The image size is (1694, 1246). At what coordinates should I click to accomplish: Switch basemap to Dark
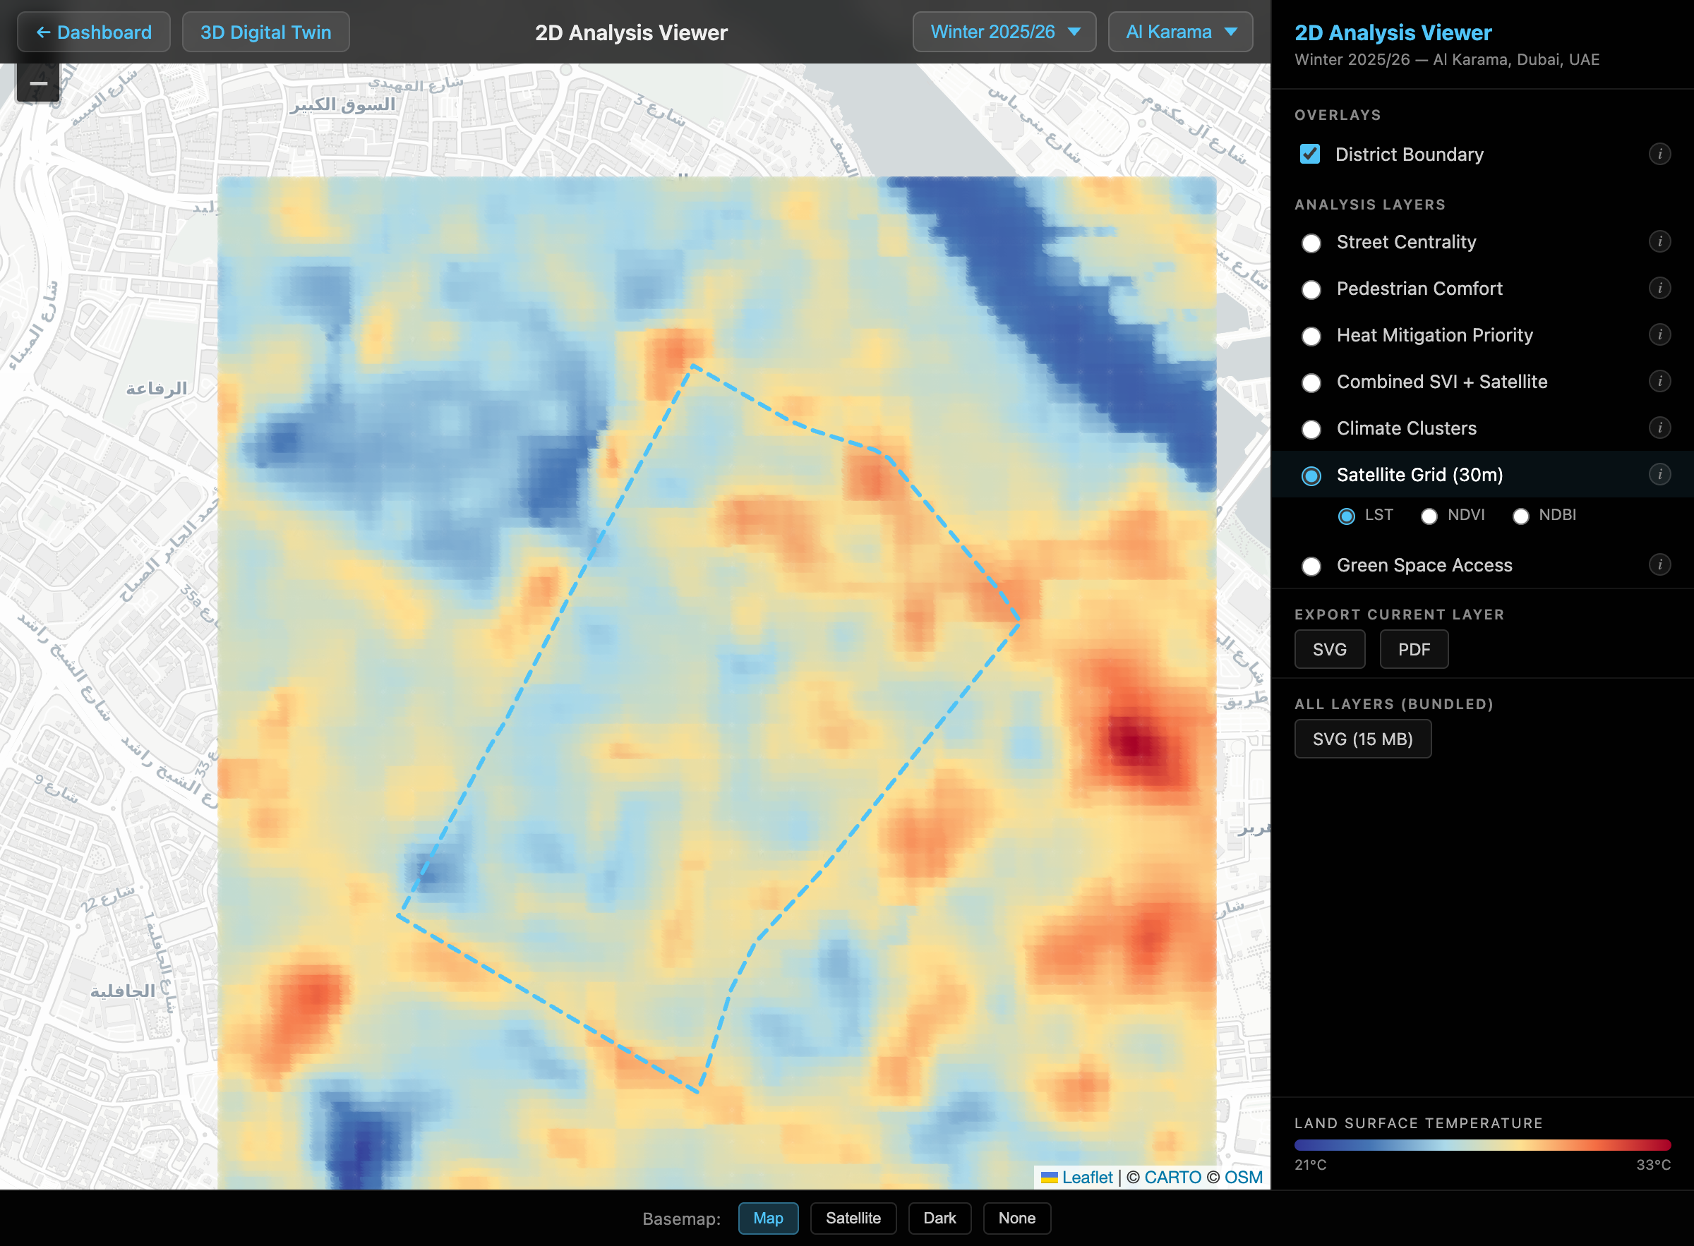point(939,1218)
